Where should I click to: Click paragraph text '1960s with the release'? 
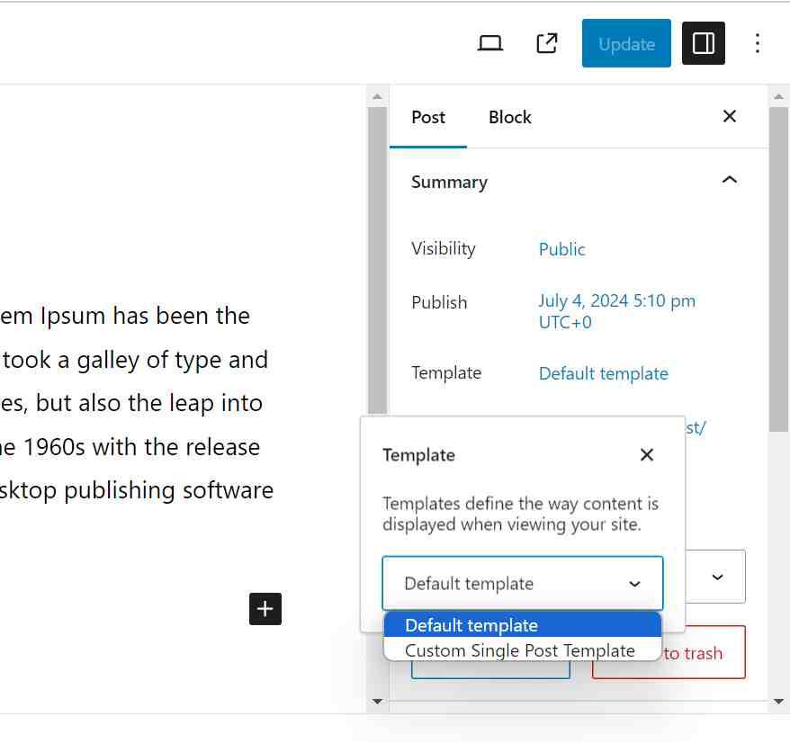pos(141,447)
